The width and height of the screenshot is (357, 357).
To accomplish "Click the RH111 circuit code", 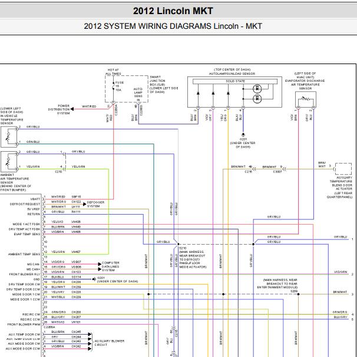I will [x=76, y=212].
